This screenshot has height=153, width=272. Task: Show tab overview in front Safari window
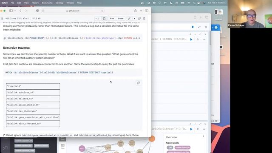pos(147,11)
